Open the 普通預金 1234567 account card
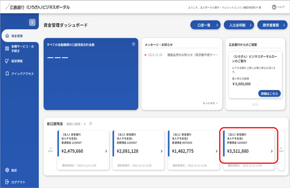The height and width of the screenshot is (188, 290). pyautogui.click(x=83, y=150)
